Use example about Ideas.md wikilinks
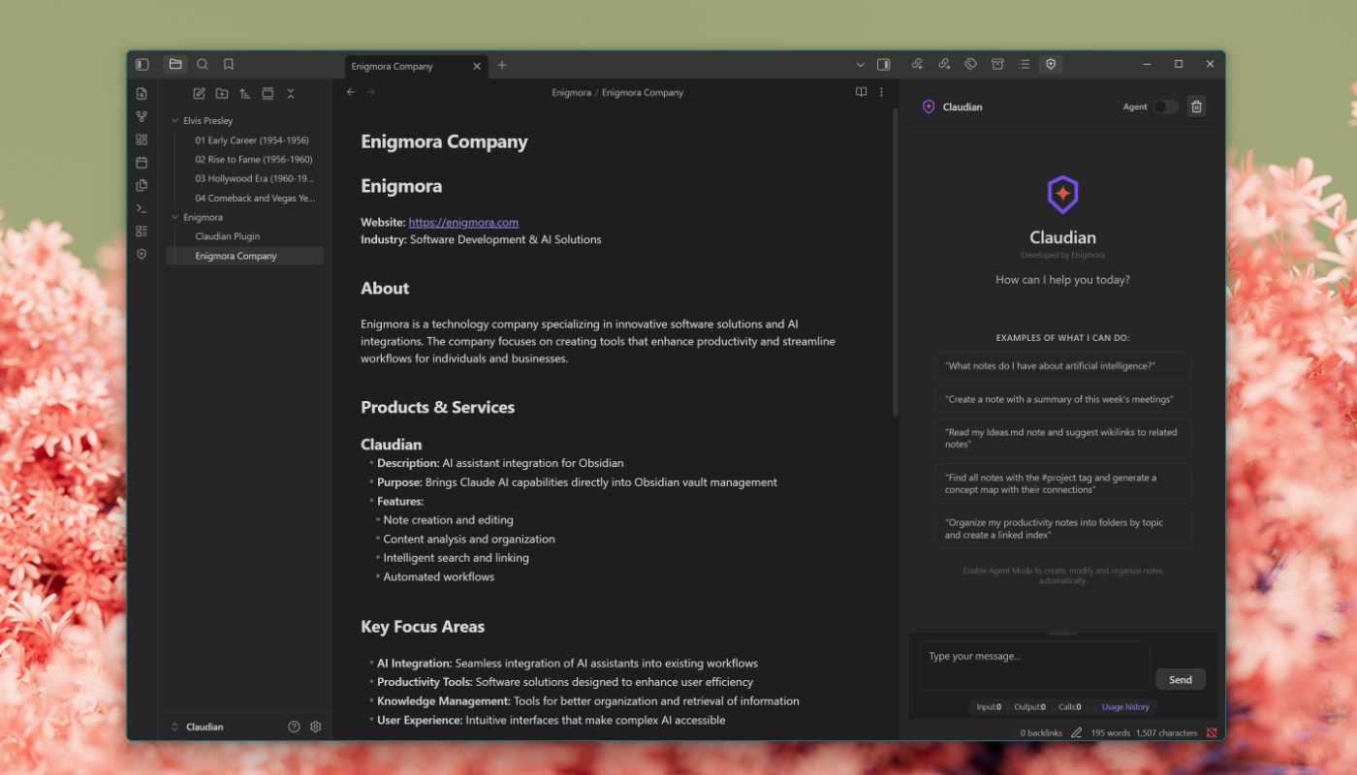The image size is (1357, 775). pos(1062,438)
